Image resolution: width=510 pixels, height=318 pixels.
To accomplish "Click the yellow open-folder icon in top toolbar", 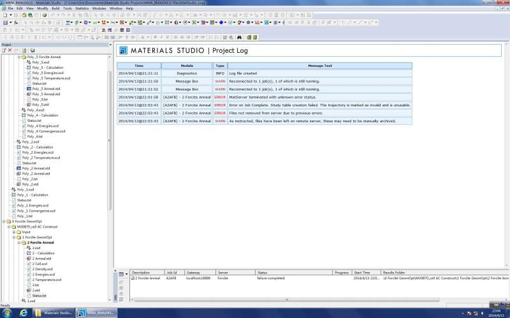I will [24, 15].
